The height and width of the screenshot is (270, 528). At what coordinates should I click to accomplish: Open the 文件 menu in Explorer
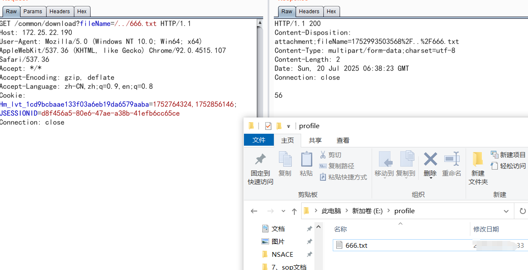pos(259,140)
